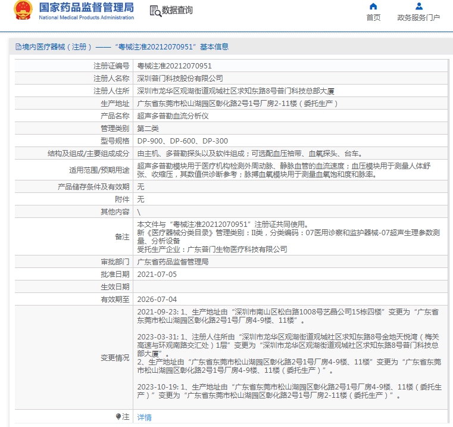Select model spec DP-900、DP-600、DP-300
The height and width of the screenshot is (427, 453).
[x=183, y=141]
